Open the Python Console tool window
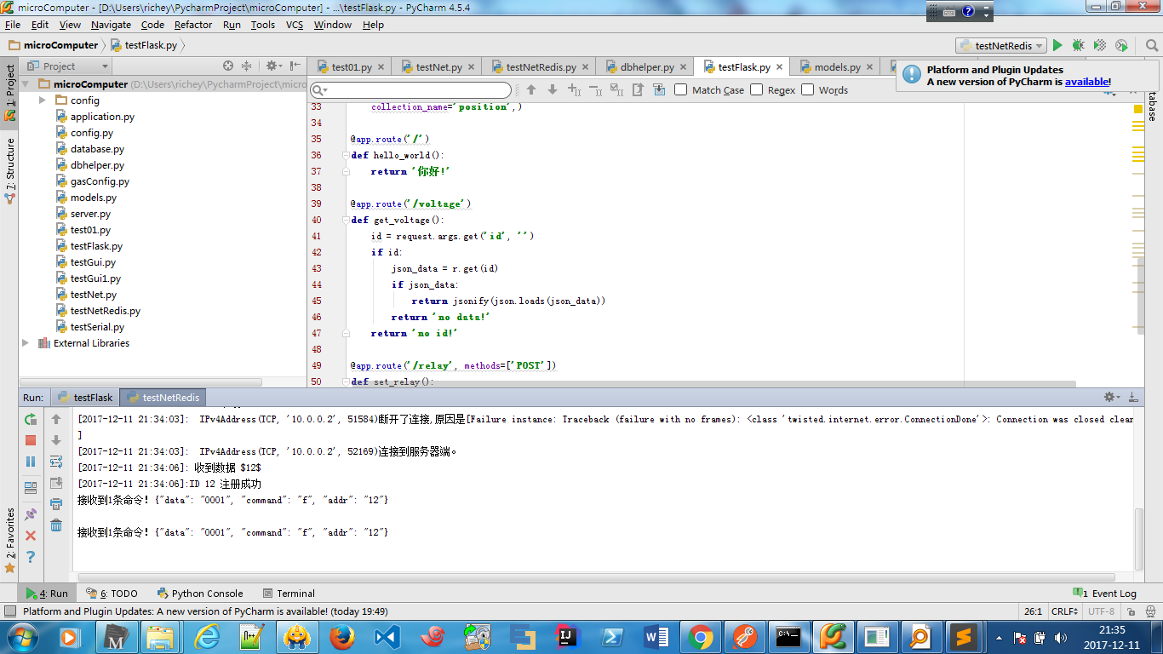The height and width of the screenshot is (654, 1163). coord(200,594)
